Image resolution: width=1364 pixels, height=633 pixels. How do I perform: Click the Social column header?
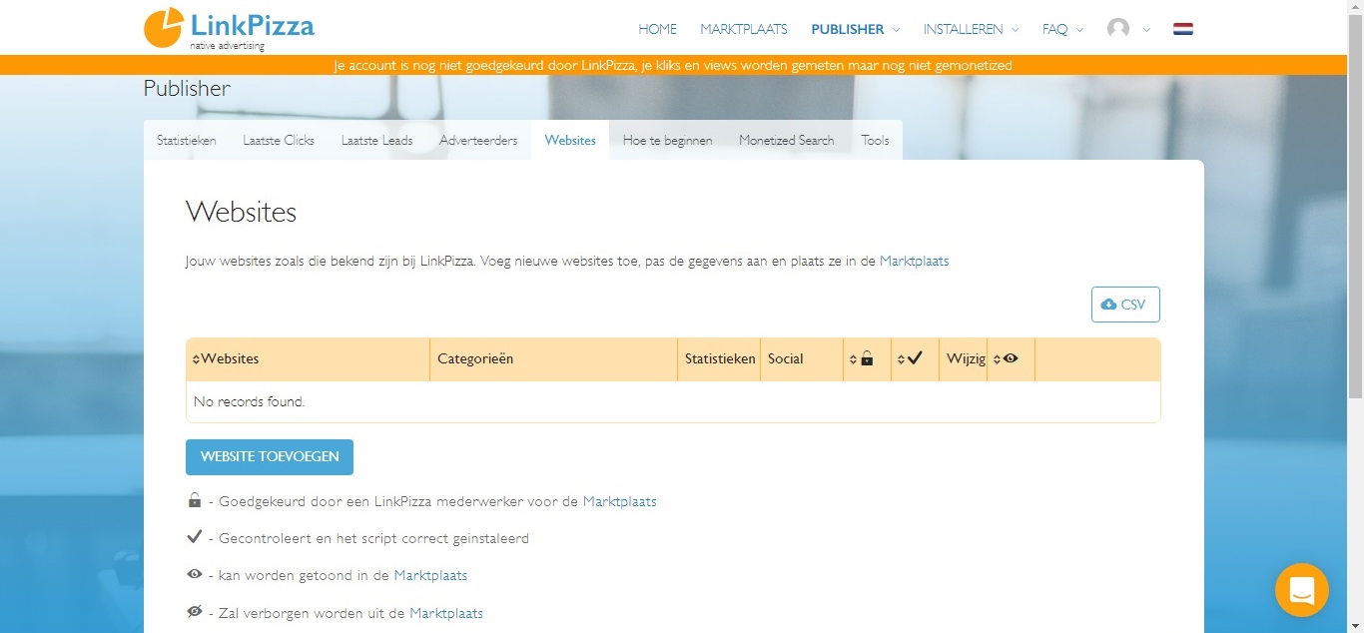click(802, 359)
